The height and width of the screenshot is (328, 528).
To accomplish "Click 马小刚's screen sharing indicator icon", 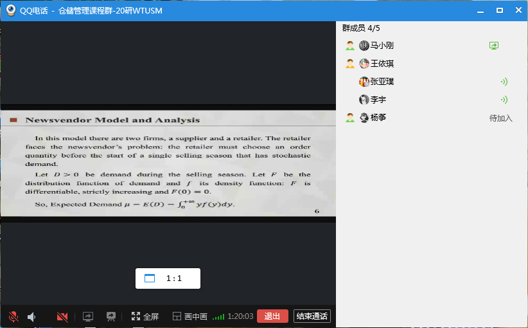I will coord(493,46).
